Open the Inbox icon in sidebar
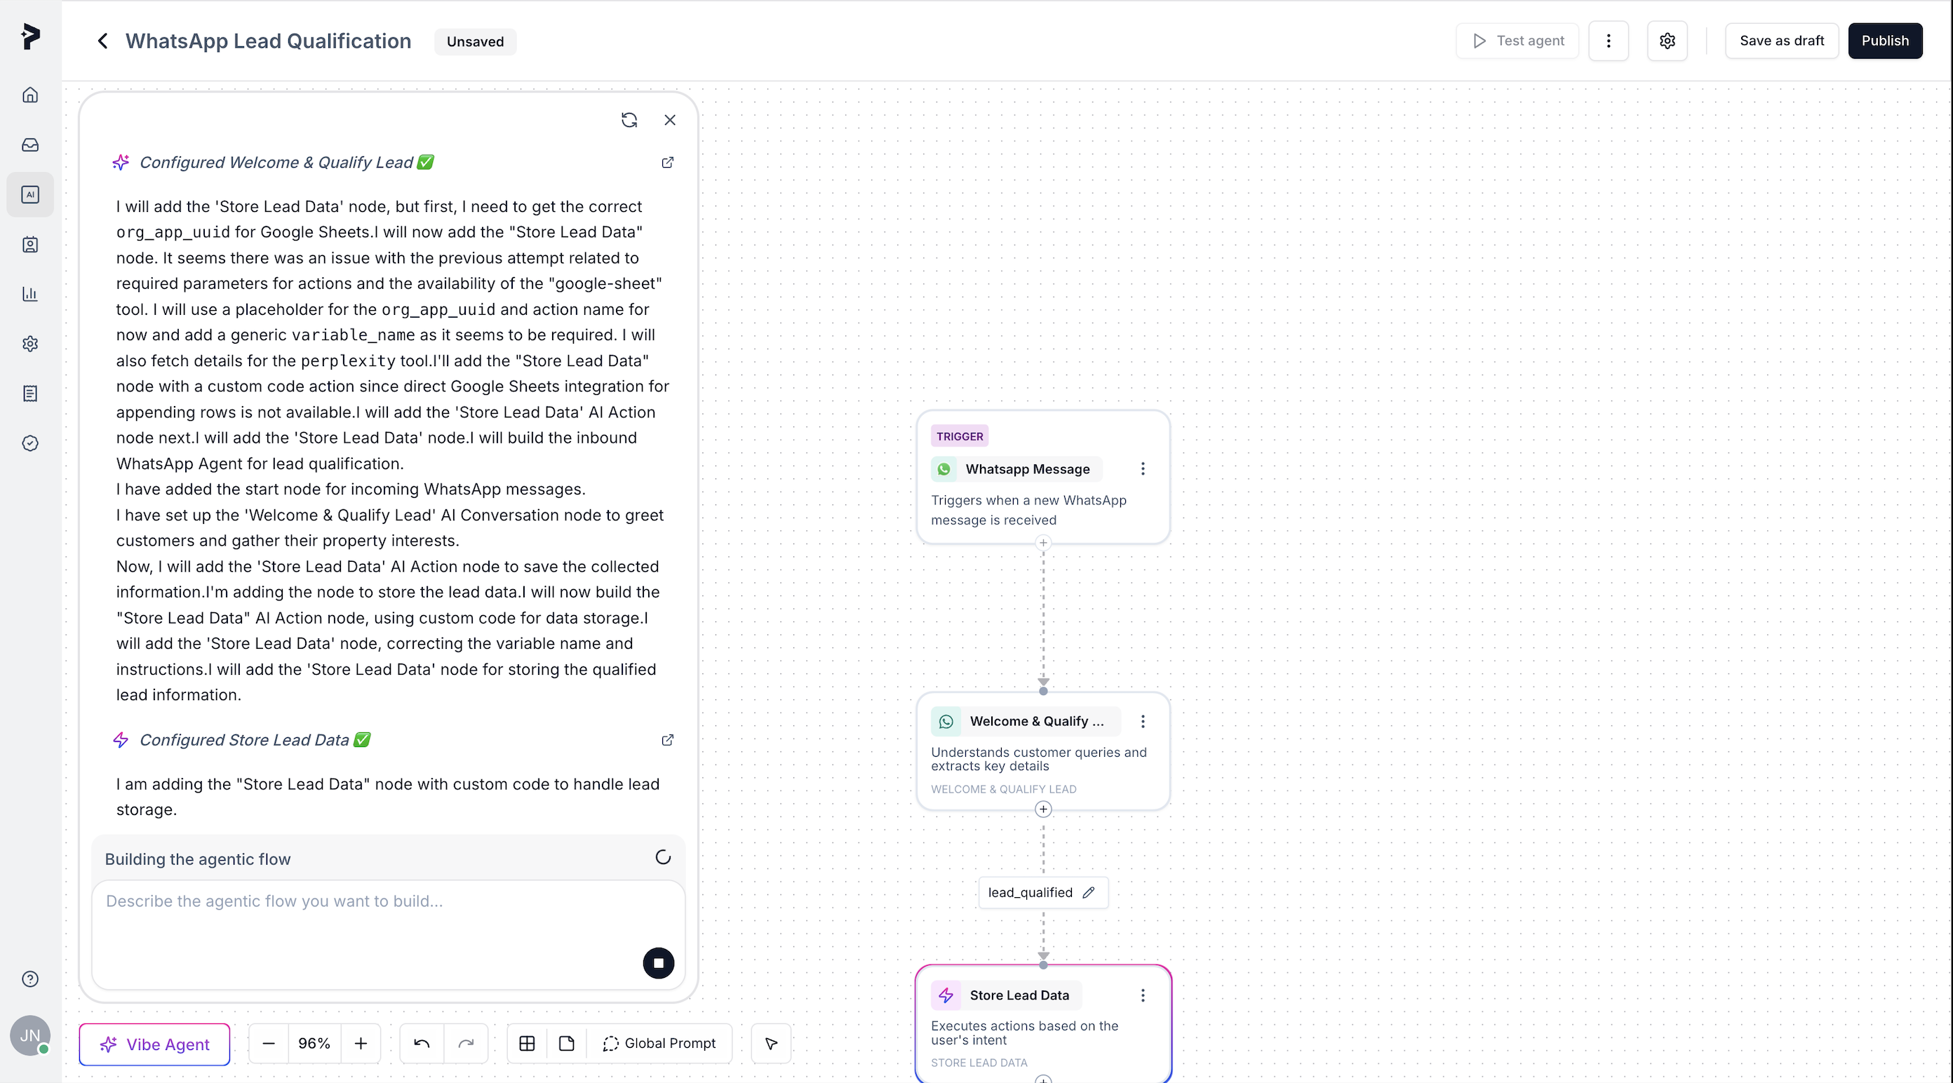Image resolution: width=1953 pixels, height=1083 pixels. pos(29,144)
